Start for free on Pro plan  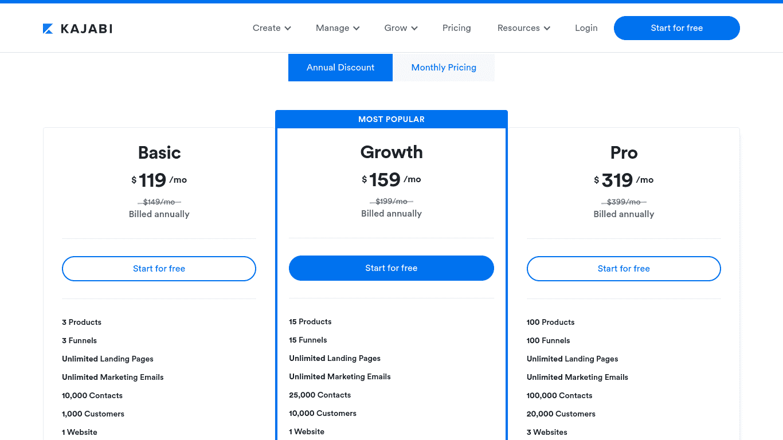pyautogui.click(x=624, y=269)
